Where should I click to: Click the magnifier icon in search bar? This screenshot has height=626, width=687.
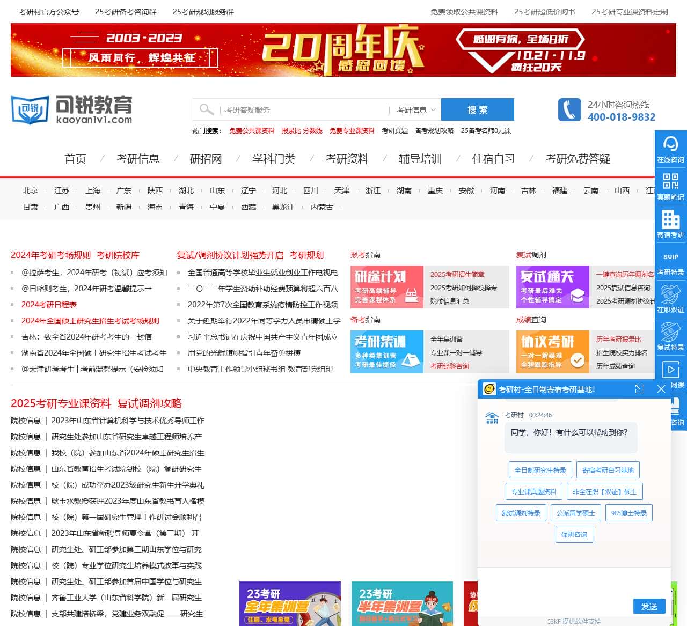207,109
